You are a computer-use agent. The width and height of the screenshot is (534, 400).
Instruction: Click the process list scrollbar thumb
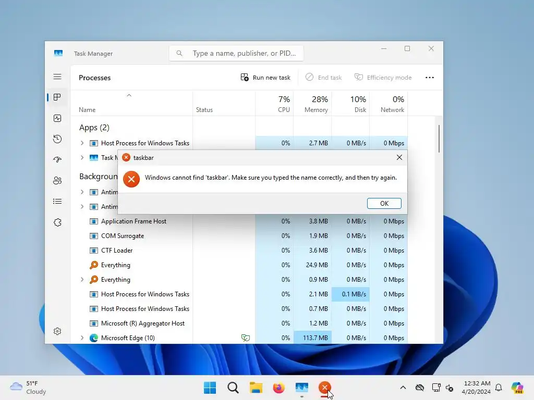click(x=439, y=139)
